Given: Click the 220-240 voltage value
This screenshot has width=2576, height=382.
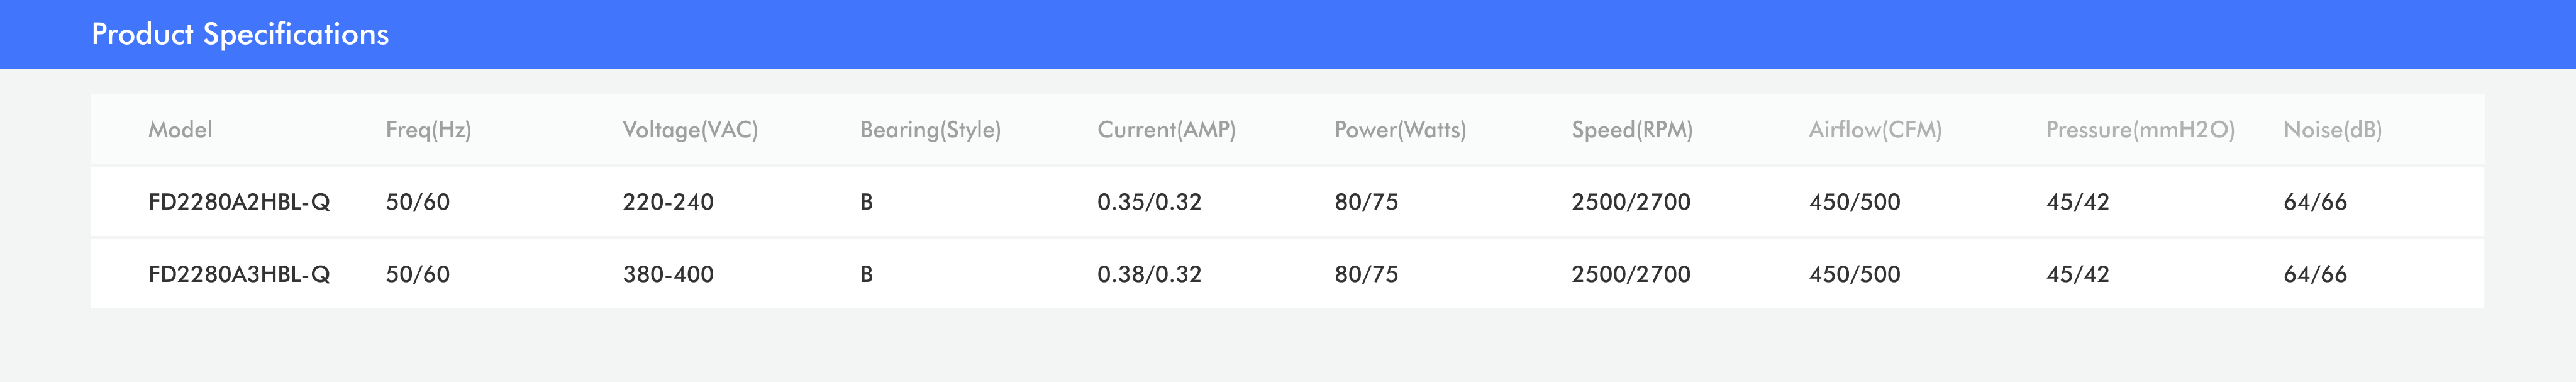Looking at the screenshot, I should pos(668,202).
